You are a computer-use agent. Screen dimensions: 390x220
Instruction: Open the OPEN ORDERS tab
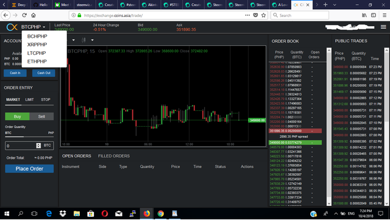click(77, 156)
